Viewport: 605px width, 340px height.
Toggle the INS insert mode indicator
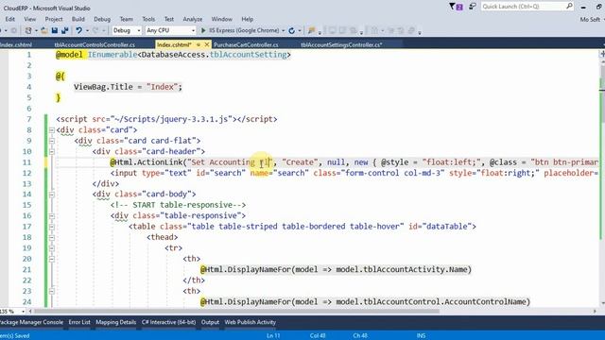(x=421, y=336)
